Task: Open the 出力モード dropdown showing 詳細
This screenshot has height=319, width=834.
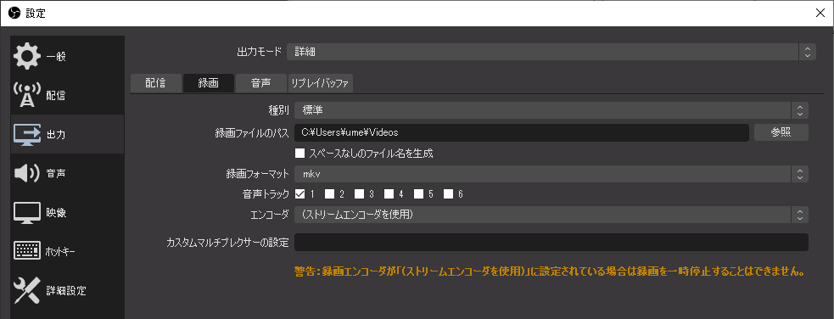Action: click(x=551, y=52)
